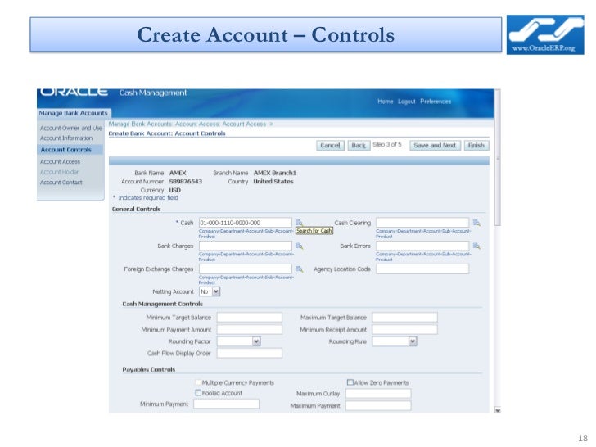Click the Maximum Target Balance field
Image resolution: width=596 pixels, height=447 pixels.
coord(404,318)
